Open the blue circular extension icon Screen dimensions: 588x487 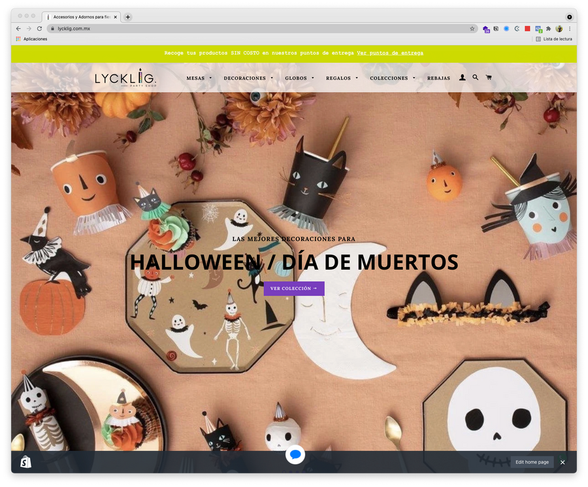506,29
